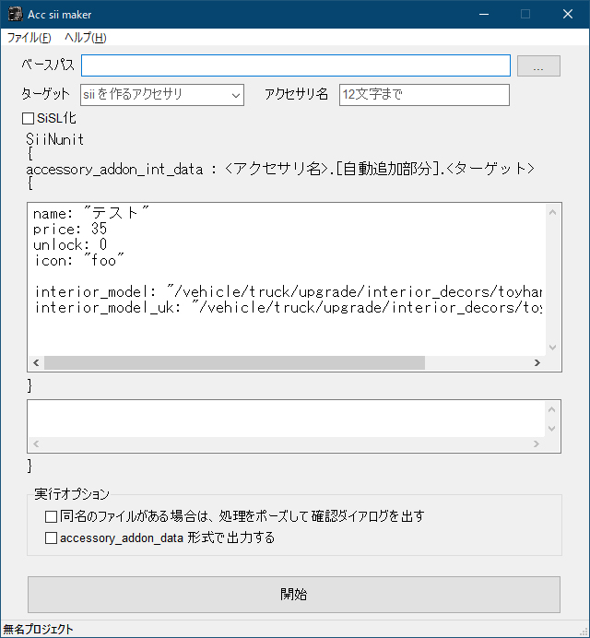The height and width of the screenshot is (638, 590).
Task: Toggle the same-name file confirmation dialog checkbox
Action: coord(51,516)
